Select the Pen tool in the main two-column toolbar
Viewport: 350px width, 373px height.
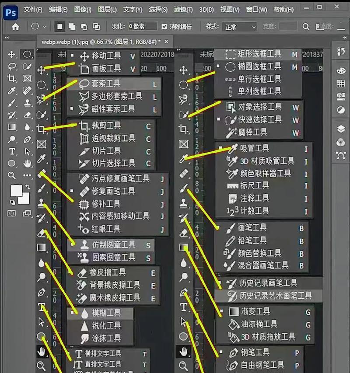27,139
